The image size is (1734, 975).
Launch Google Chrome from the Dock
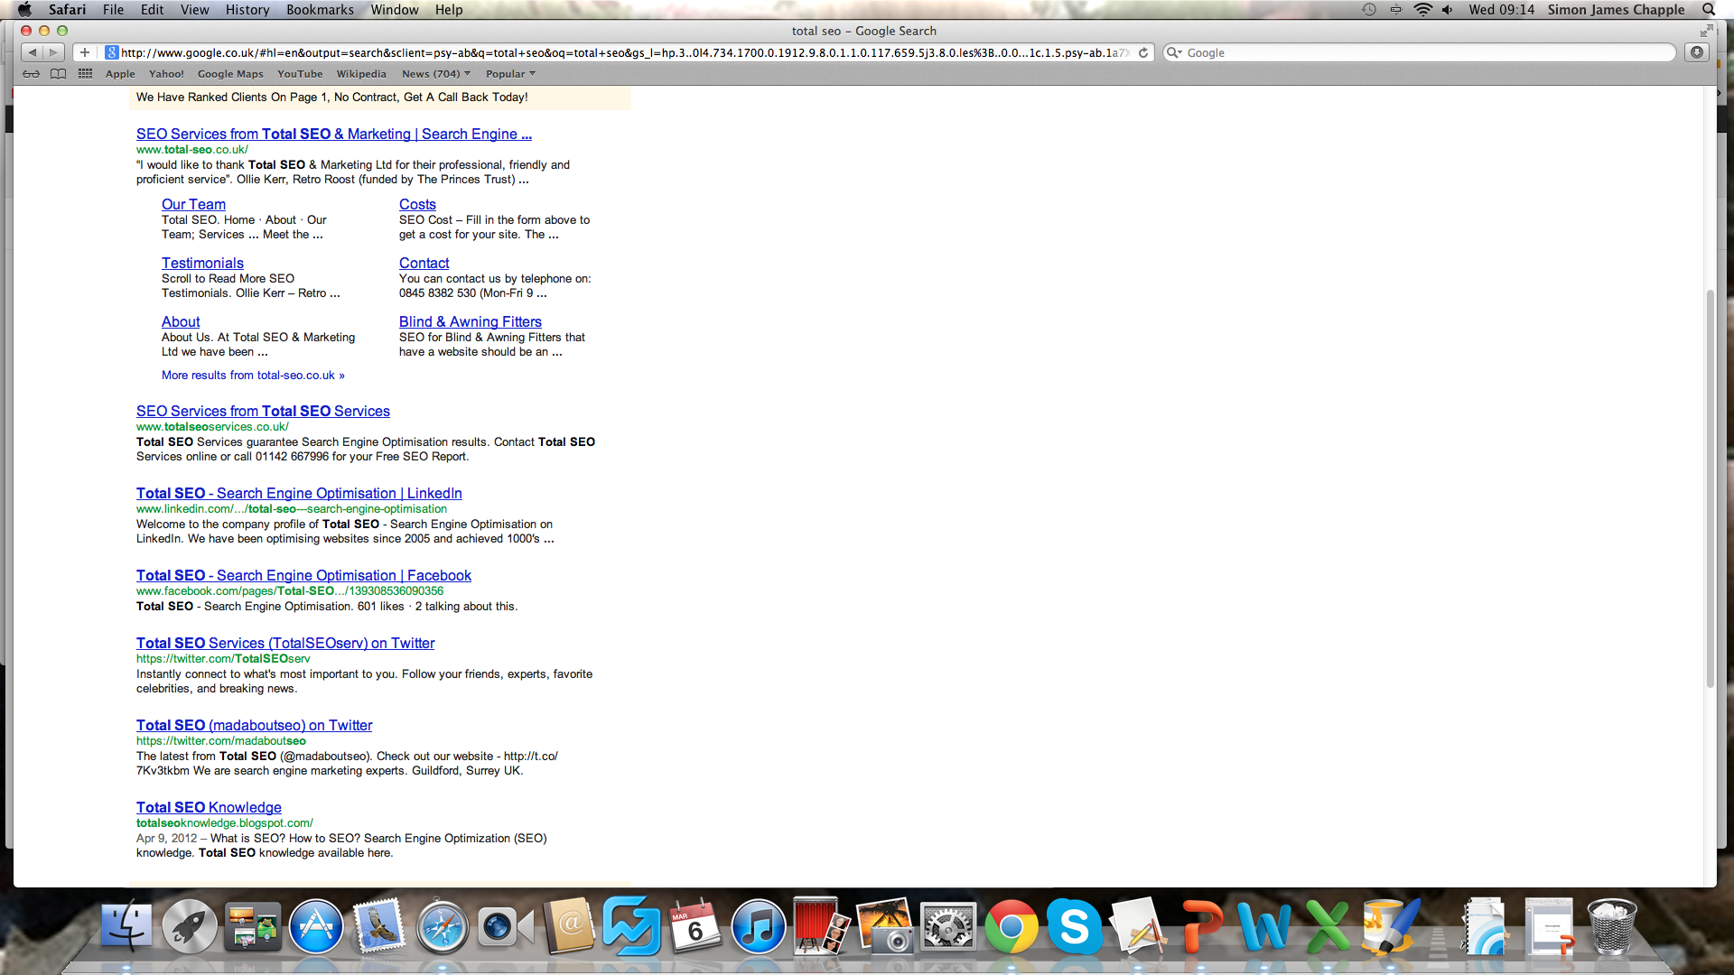pos(1011,926)
